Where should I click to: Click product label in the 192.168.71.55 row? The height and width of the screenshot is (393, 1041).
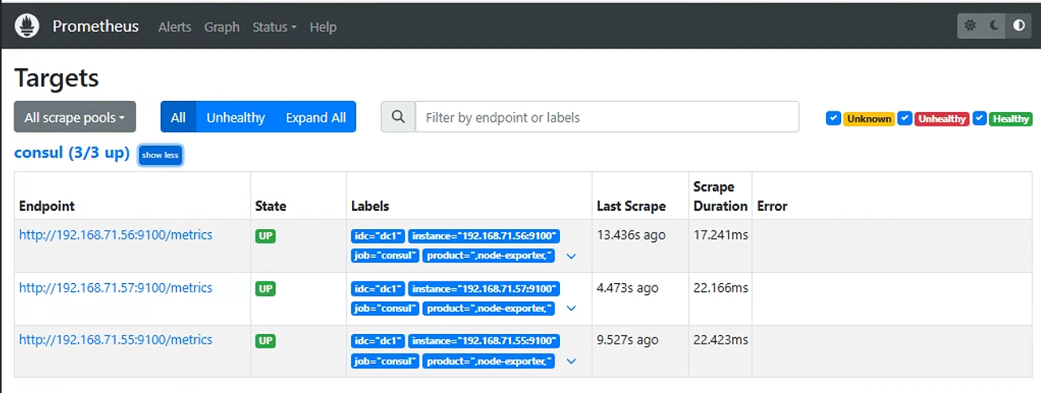coord(487,361)
